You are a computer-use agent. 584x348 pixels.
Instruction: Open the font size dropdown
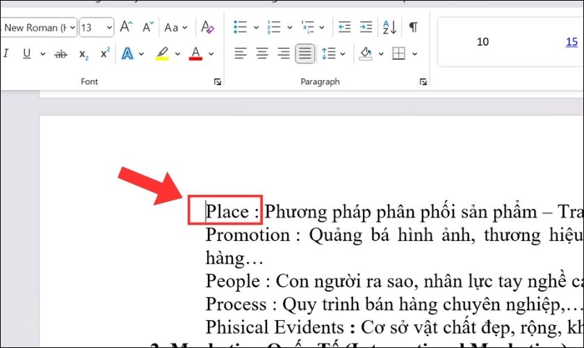click(x=109, y=28)
